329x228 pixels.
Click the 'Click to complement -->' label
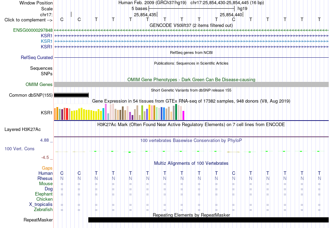click(28, 20)
